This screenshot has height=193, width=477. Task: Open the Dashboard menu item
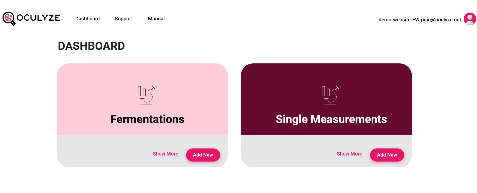pos(87,19)
